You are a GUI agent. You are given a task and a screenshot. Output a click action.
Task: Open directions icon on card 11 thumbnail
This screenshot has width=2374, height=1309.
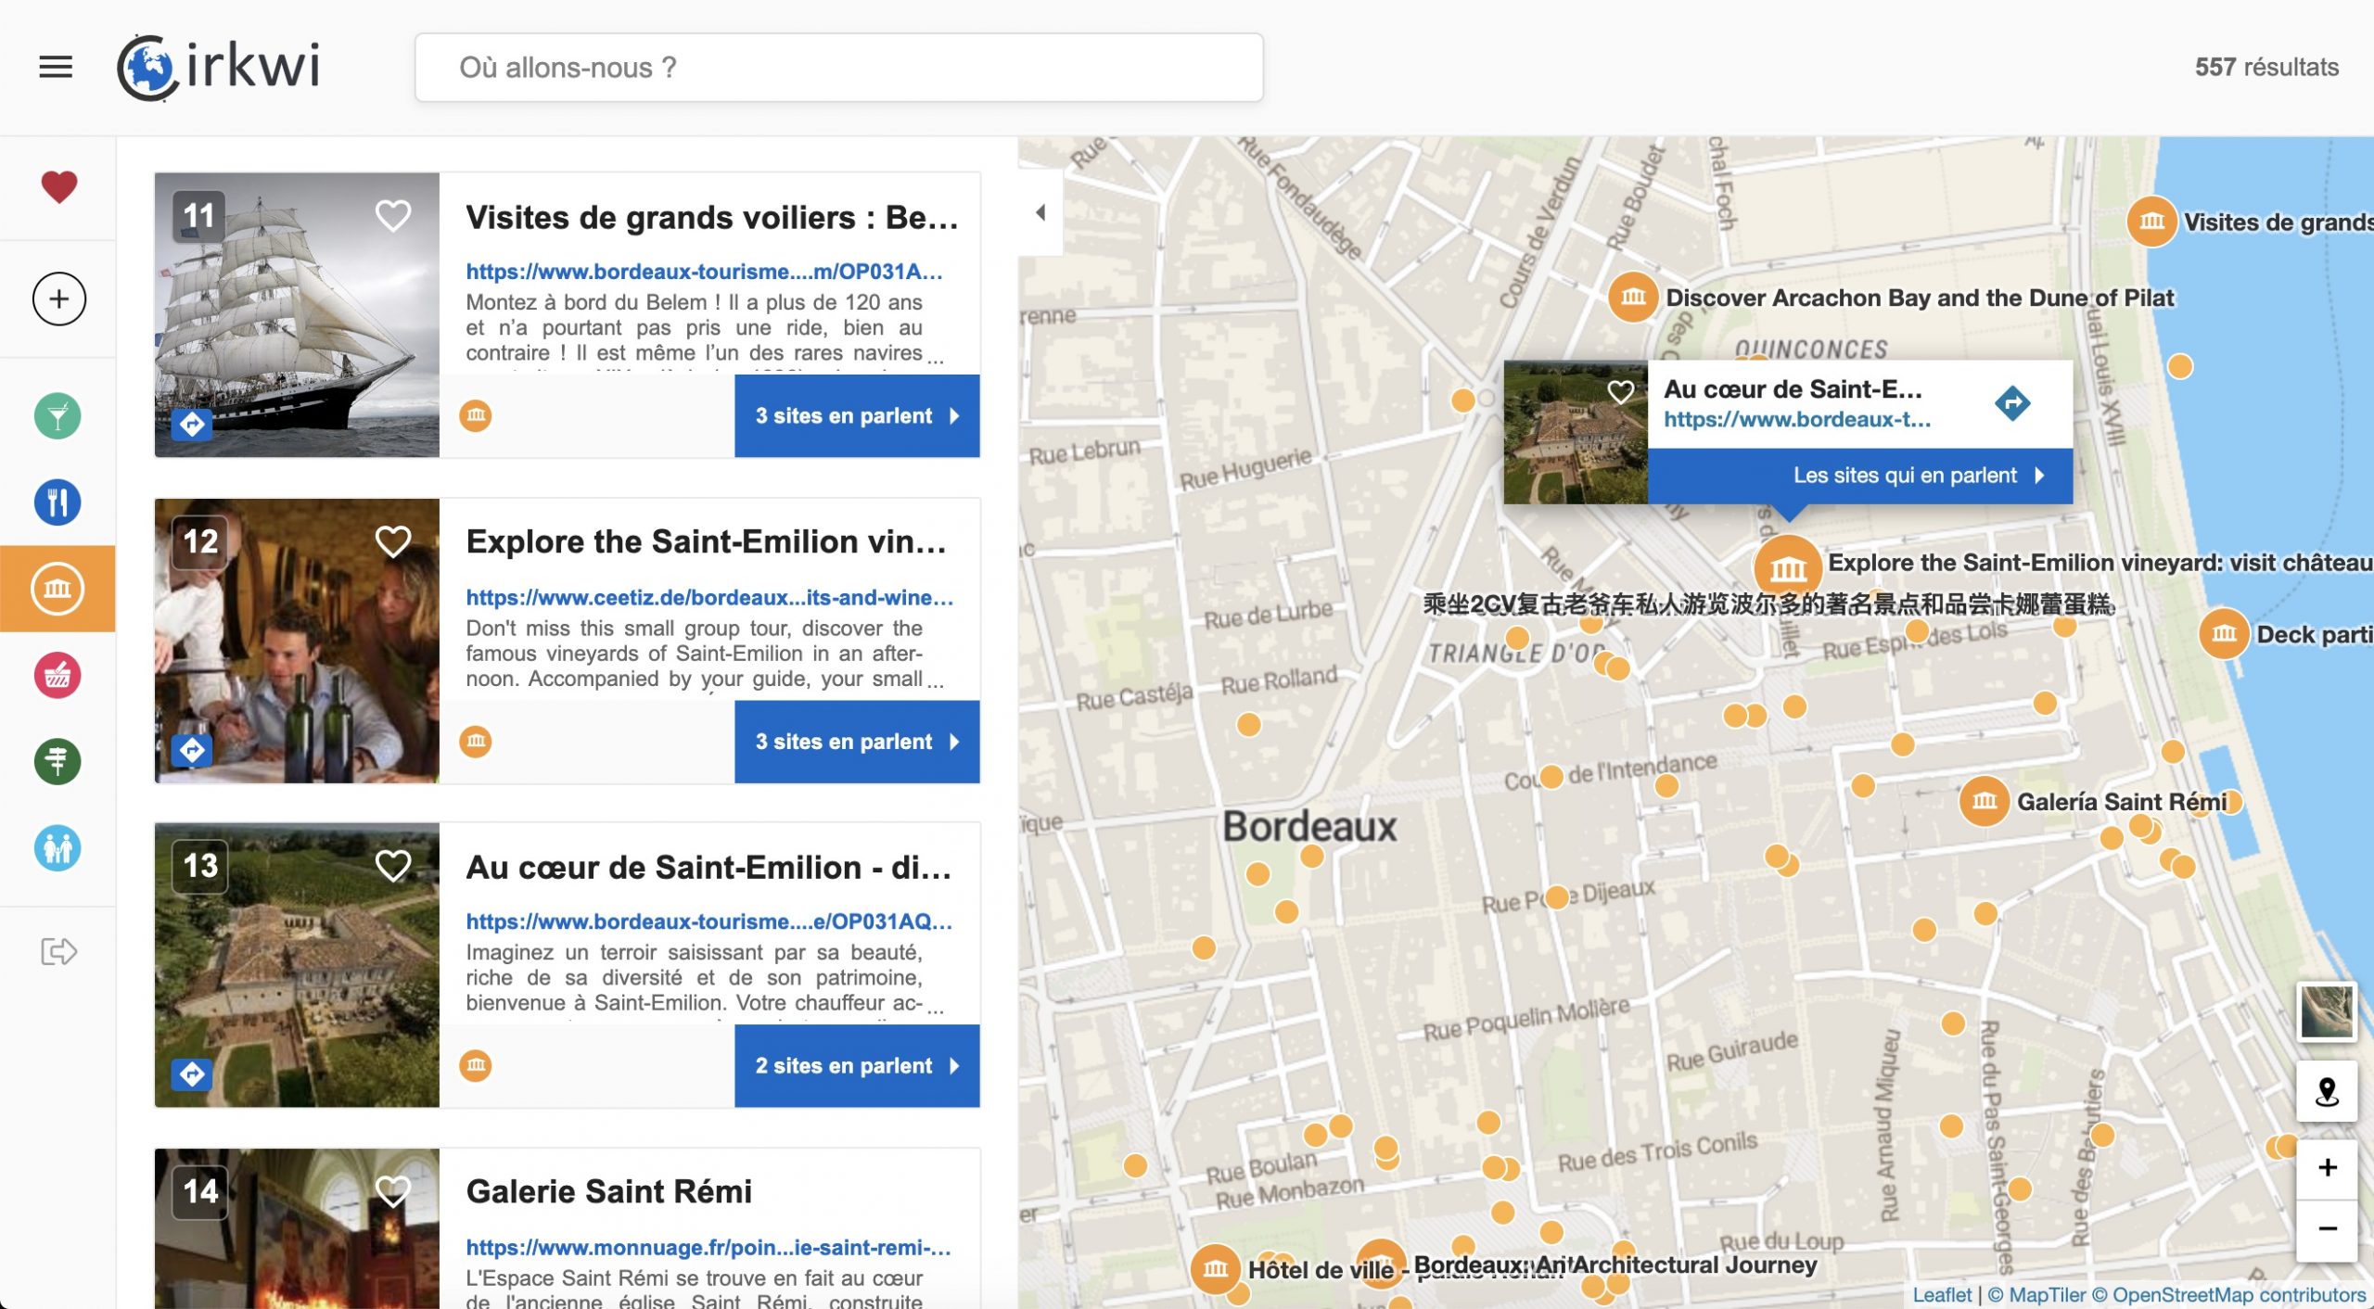[x=192, y=425]
